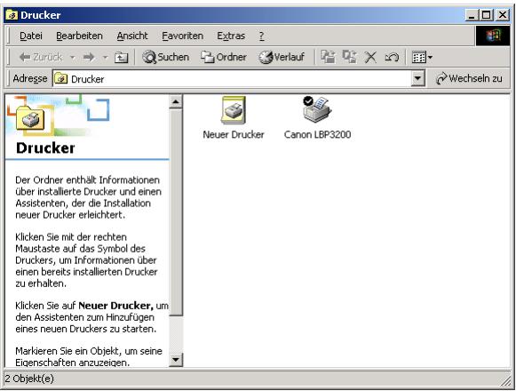Click the Delete X icon
The width and height of the screenshot is (516, 391).
tap(370, 57)
